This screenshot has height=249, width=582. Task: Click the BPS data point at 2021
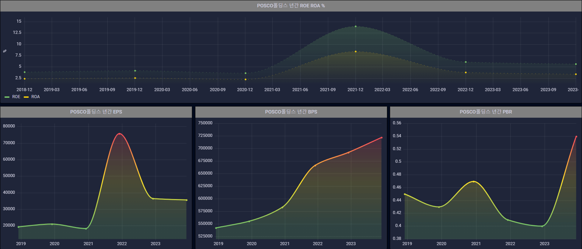click(283, 207)
